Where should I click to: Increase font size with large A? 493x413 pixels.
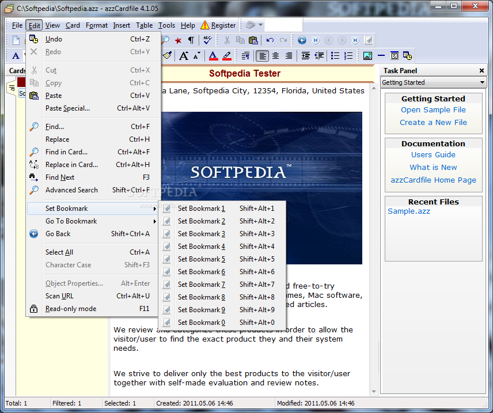[x=184, y=56]
